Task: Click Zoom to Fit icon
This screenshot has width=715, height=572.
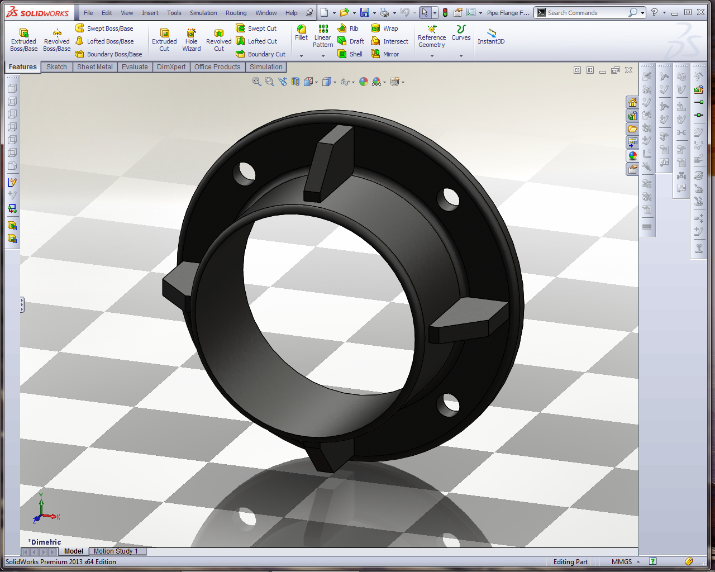Action: 257,82
